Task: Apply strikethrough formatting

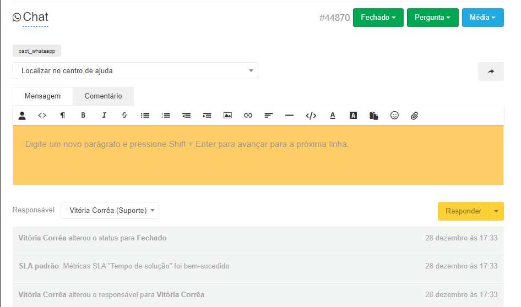Action: 124,115
